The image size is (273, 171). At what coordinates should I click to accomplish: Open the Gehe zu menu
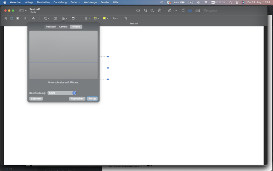click(75, 2)
